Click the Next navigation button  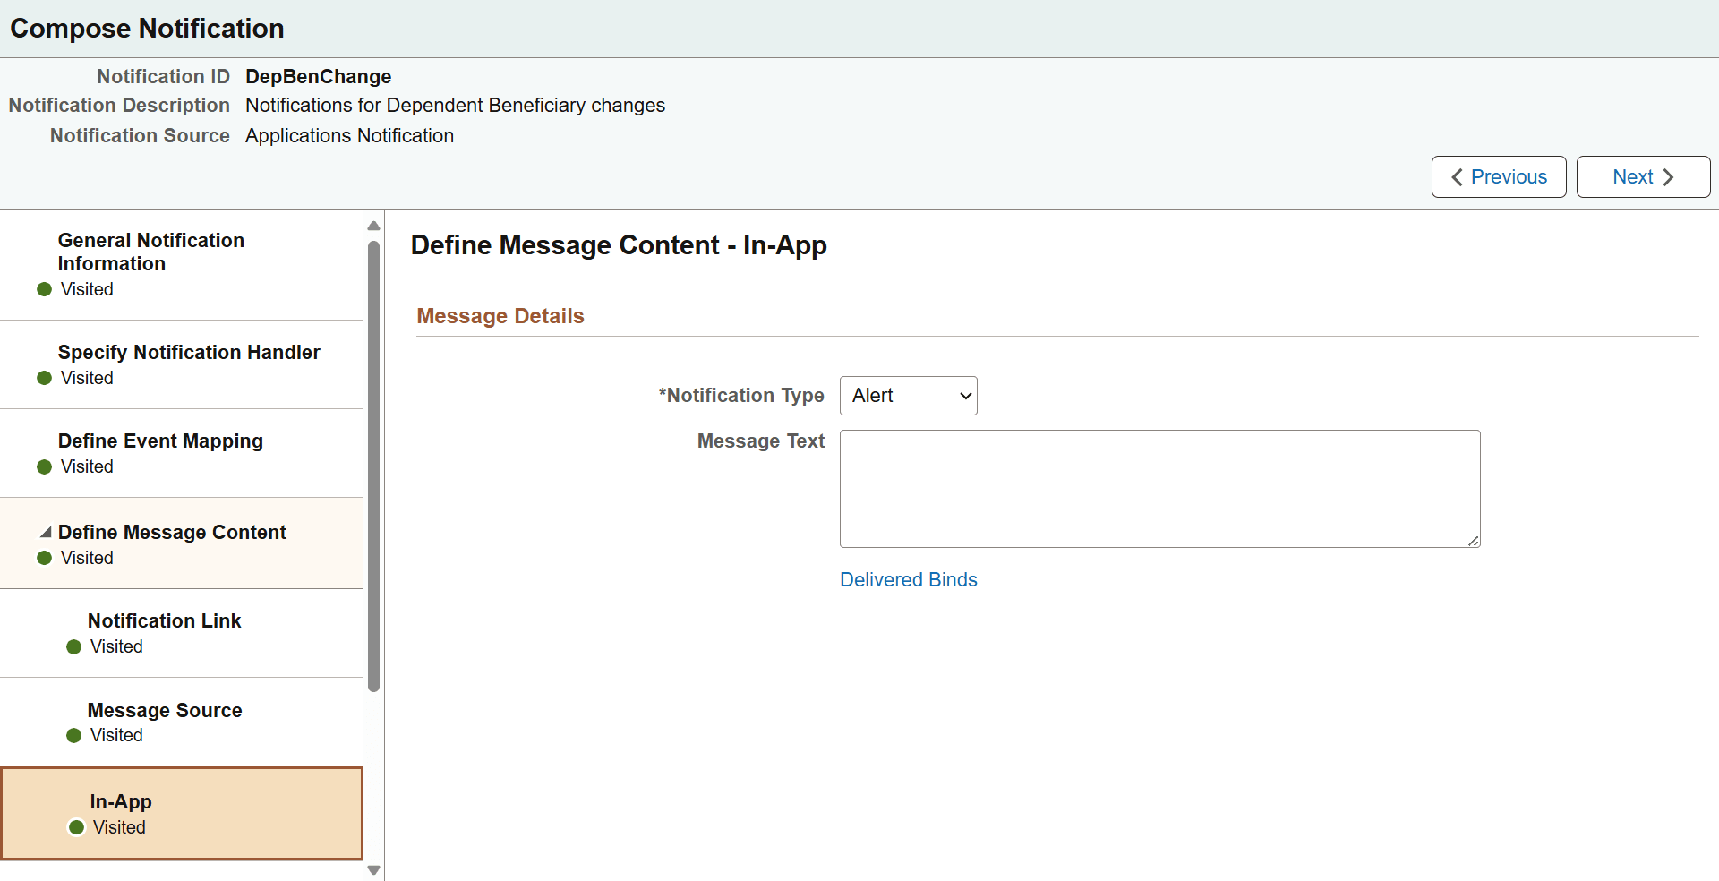1642,176
